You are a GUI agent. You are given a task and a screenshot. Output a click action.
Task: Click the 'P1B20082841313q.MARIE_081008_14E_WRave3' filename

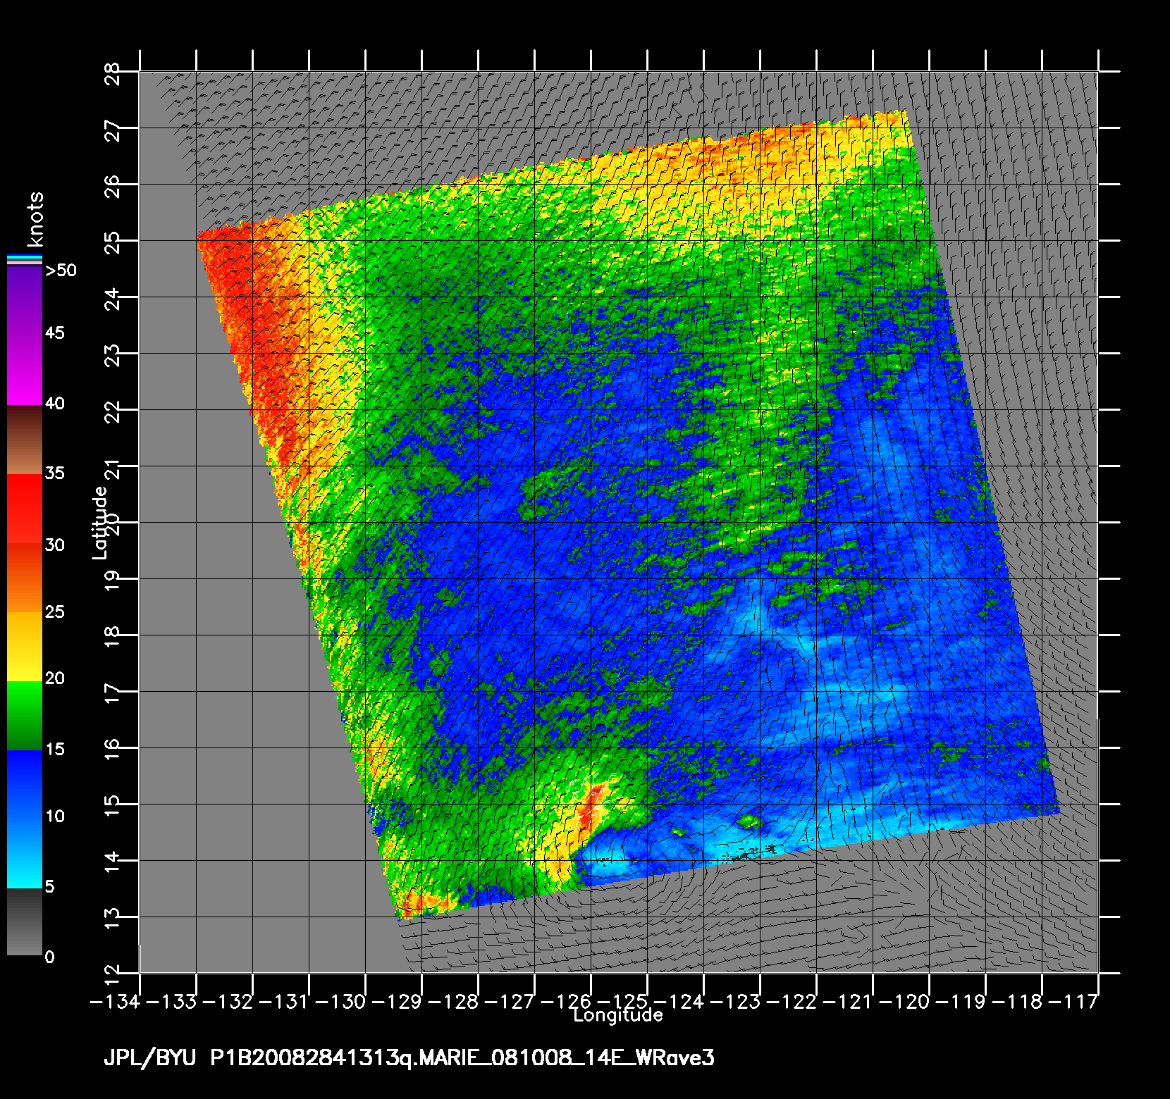coord(462,1058)
